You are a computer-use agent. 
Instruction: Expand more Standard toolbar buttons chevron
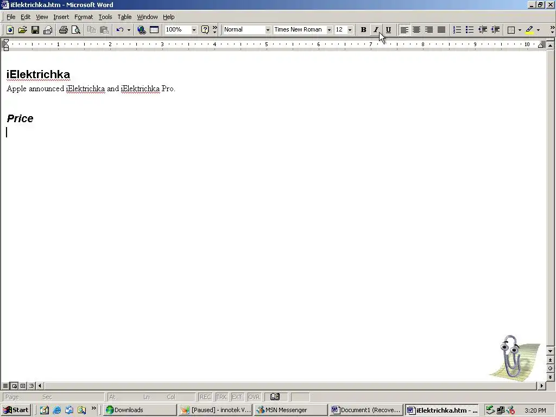[x=214, y=30]
